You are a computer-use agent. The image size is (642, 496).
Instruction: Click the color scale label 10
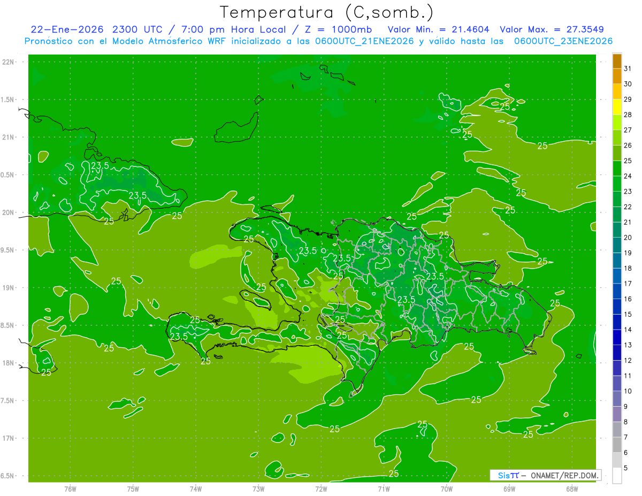628,391
